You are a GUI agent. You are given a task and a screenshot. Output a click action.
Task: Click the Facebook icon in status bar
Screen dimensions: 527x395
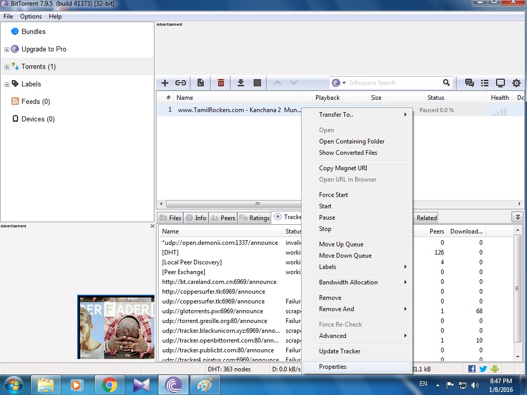472,369
